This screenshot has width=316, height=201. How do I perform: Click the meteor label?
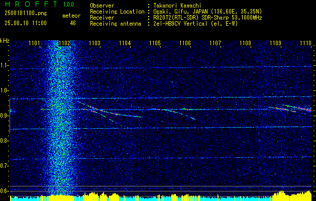coord(71,16)
